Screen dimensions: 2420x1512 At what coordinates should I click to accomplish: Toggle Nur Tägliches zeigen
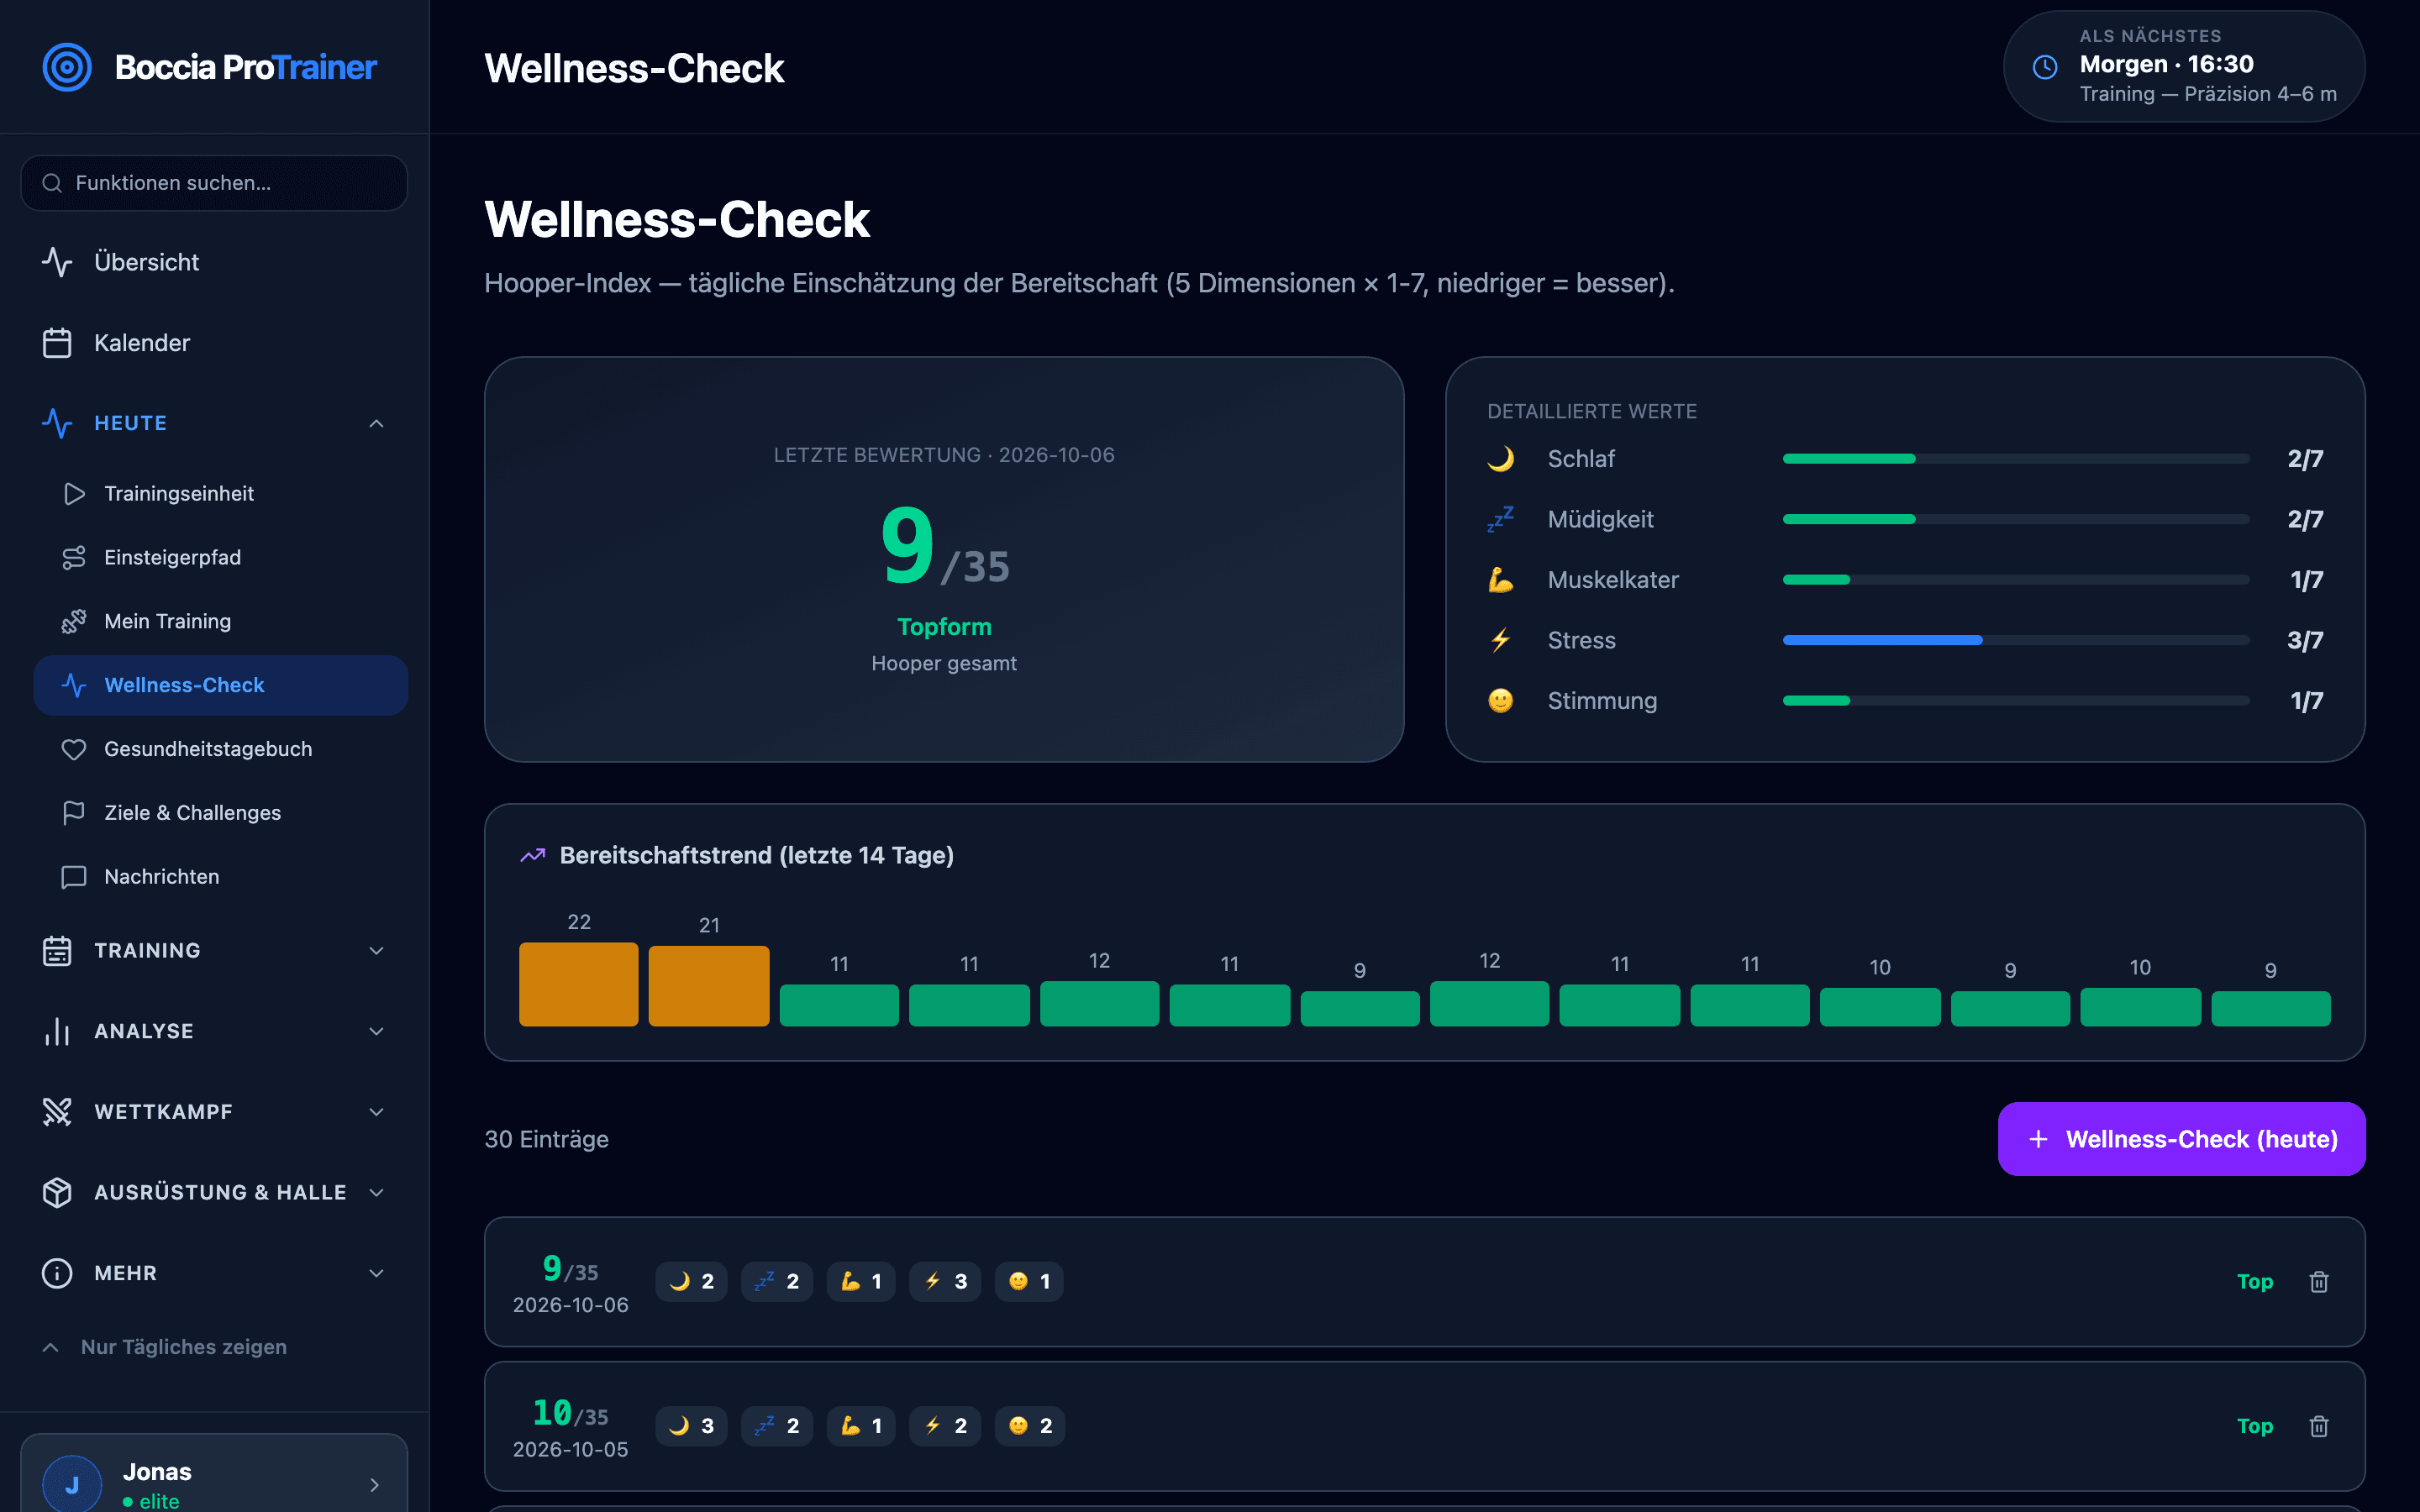pyautogui.click(x=164, y=1347)
